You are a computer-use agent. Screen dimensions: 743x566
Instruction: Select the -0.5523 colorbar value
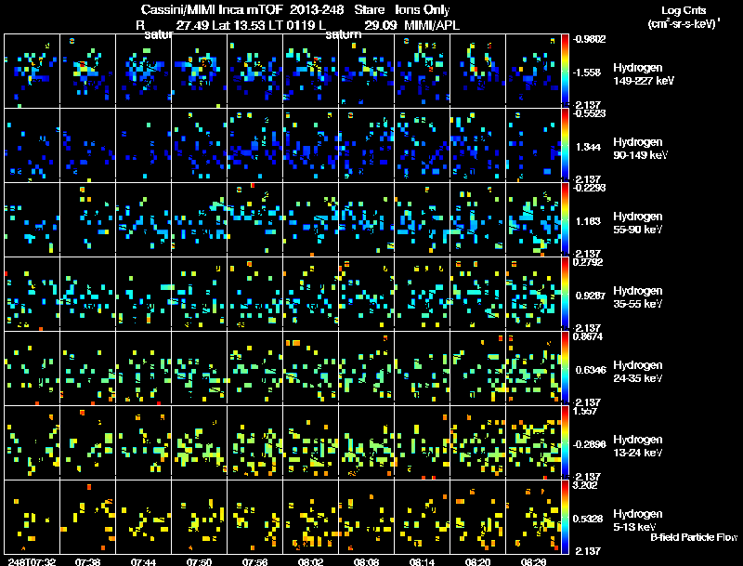[589, 113]
